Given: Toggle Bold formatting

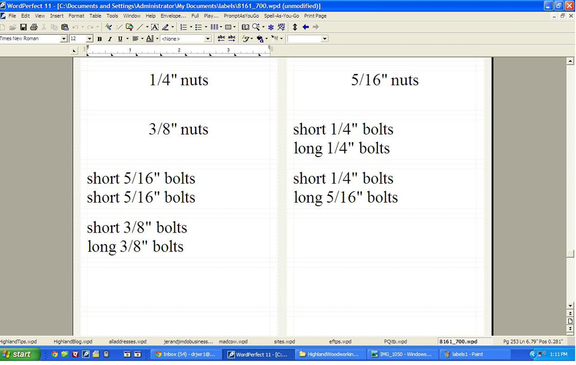Looking at the screenshot, I should click(99, 39).
